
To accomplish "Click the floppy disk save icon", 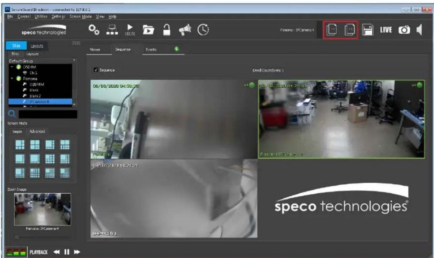I will click(x=368, y=30).
